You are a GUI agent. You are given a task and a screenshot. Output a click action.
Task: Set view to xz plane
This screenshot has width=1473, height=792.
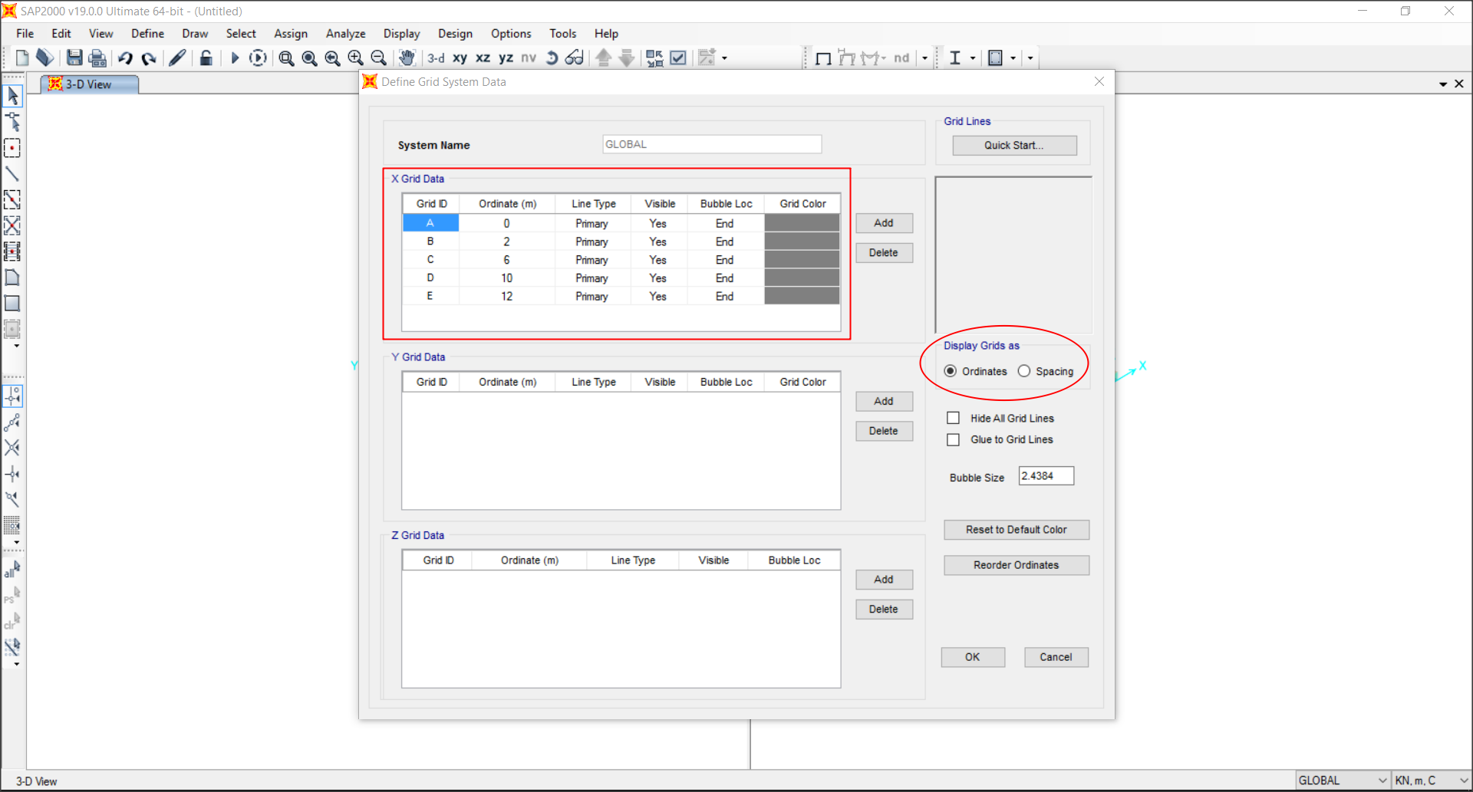click(x=483, y=58)
